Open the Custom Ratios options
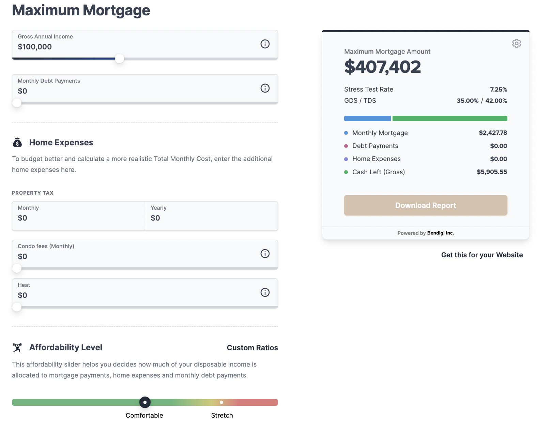 click(x=252, y=348)
